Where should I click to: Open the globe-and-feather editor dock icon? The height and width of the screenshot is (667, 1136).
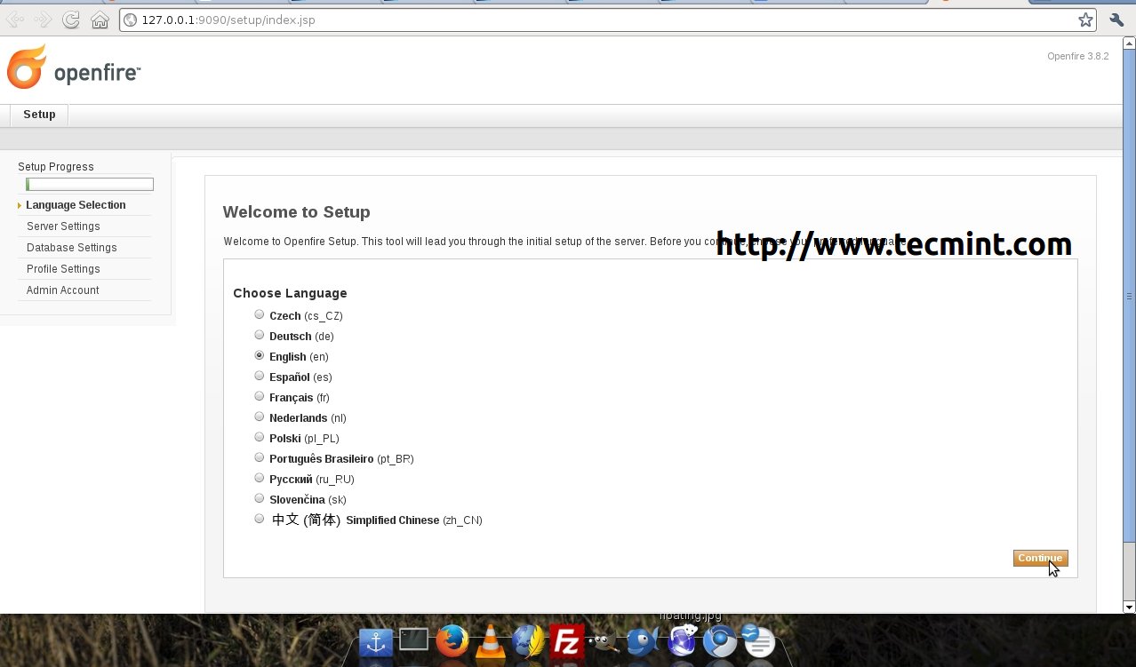click(x=529, y=640)
